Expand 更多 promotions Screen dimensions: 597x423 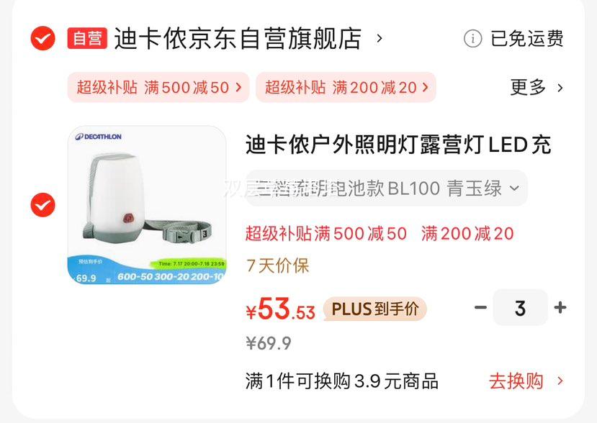point(536,87)
